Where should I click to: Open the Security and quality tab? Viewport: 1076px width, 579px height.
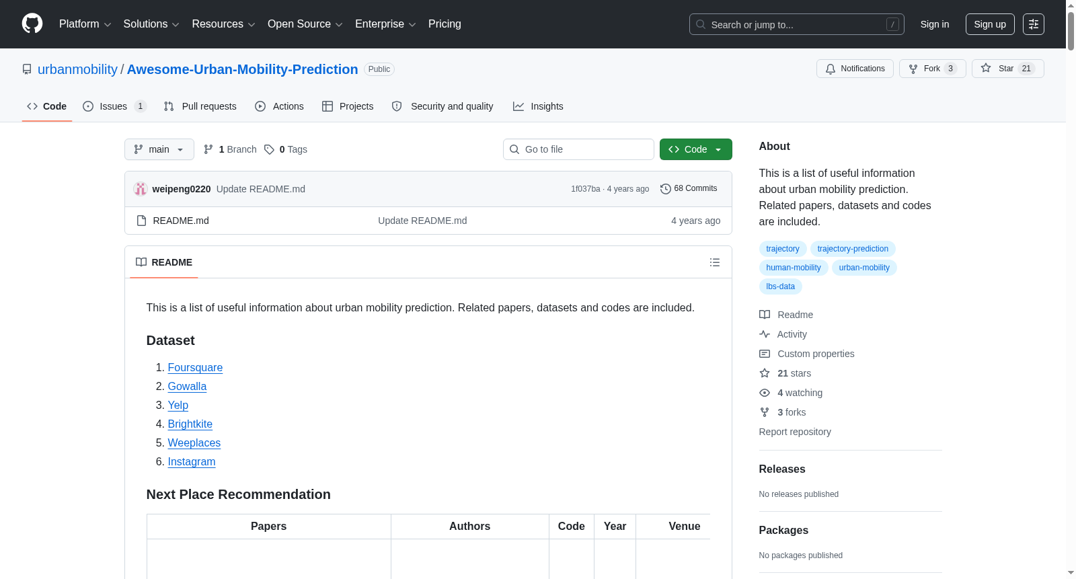point(443,106)
